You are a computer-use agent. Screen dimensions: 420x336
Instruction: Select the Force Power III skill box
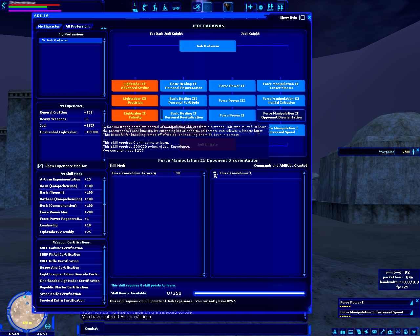click(232, 100)
